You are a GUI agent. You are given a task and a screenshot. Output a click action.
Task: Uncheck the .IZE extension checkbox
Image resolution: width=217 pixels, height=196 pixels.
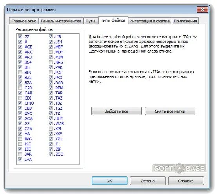click(x=20, y=149)
